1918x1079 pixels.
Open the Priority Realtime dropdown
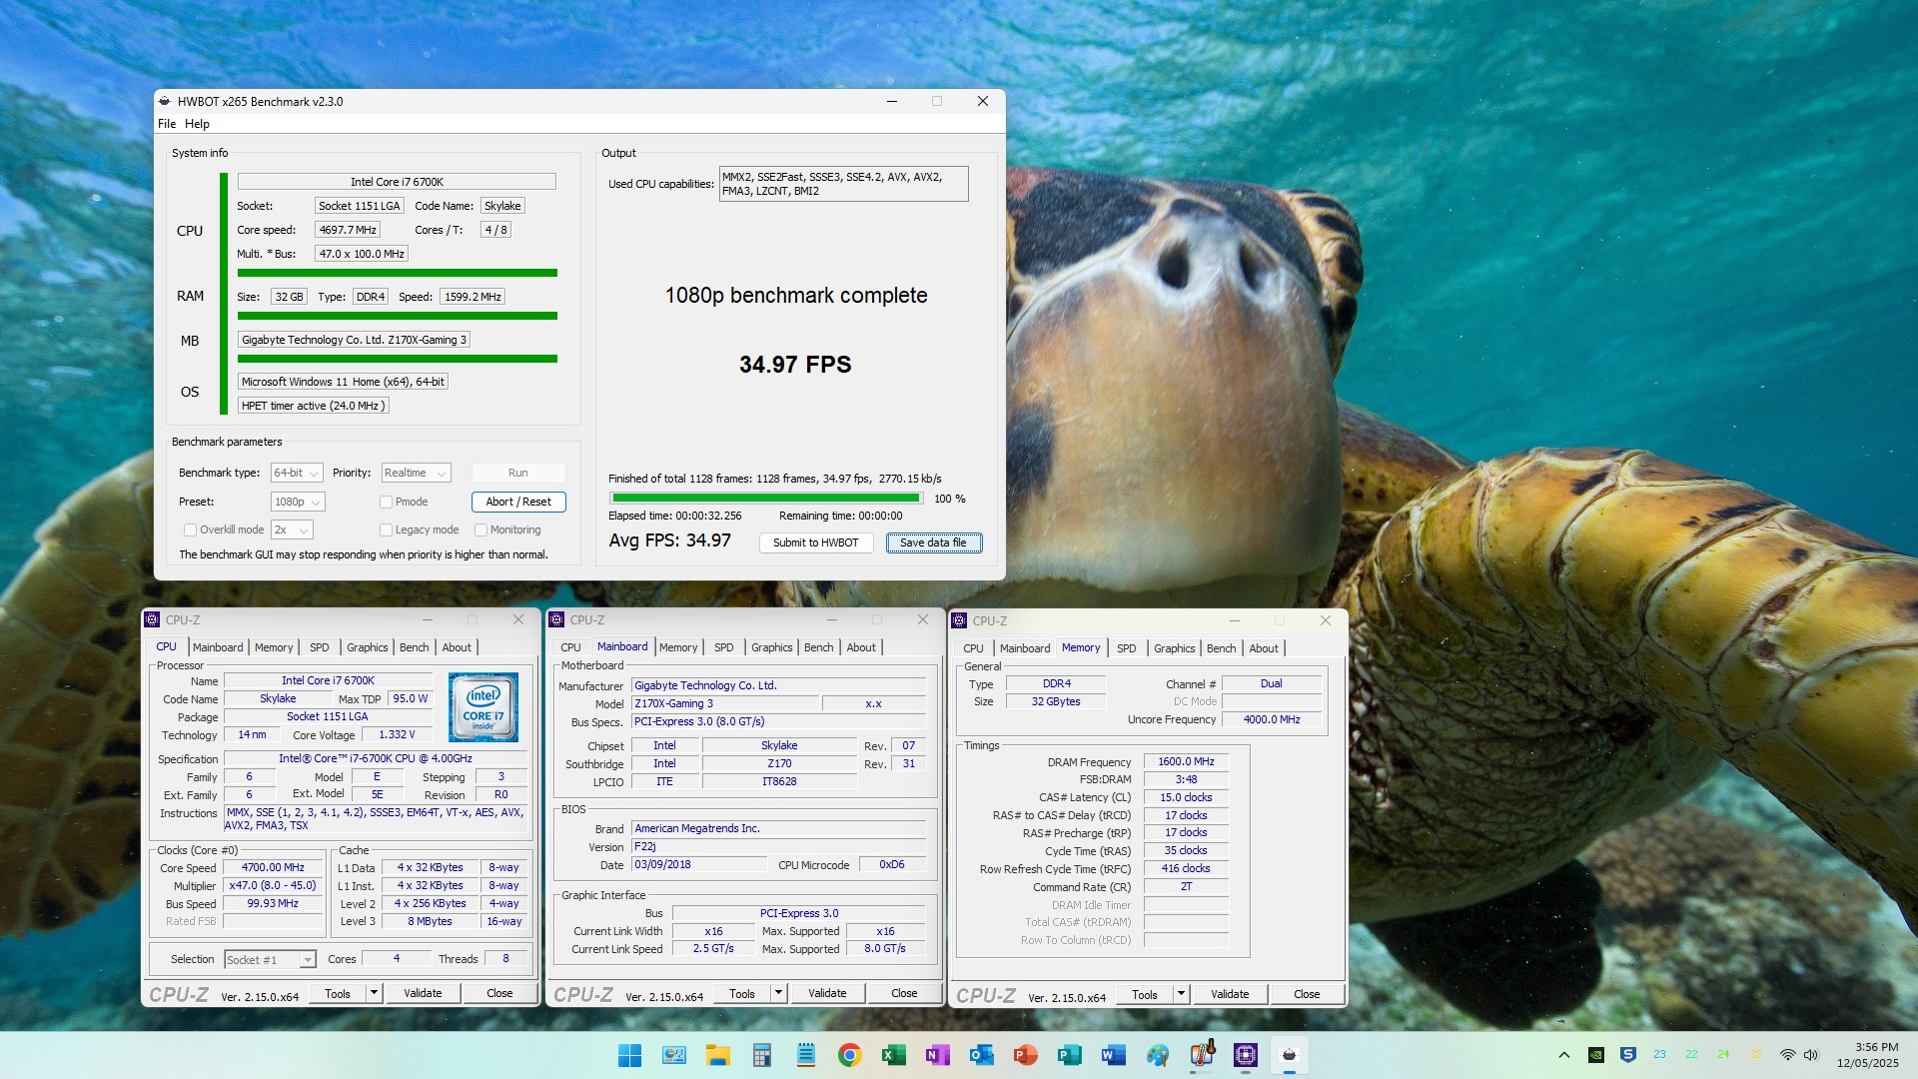coord(416,473)
